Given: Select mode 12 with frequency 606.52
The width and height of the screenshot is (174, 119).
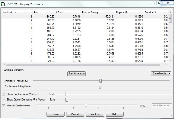Looking at the screenshot, I should click(85, 57).
